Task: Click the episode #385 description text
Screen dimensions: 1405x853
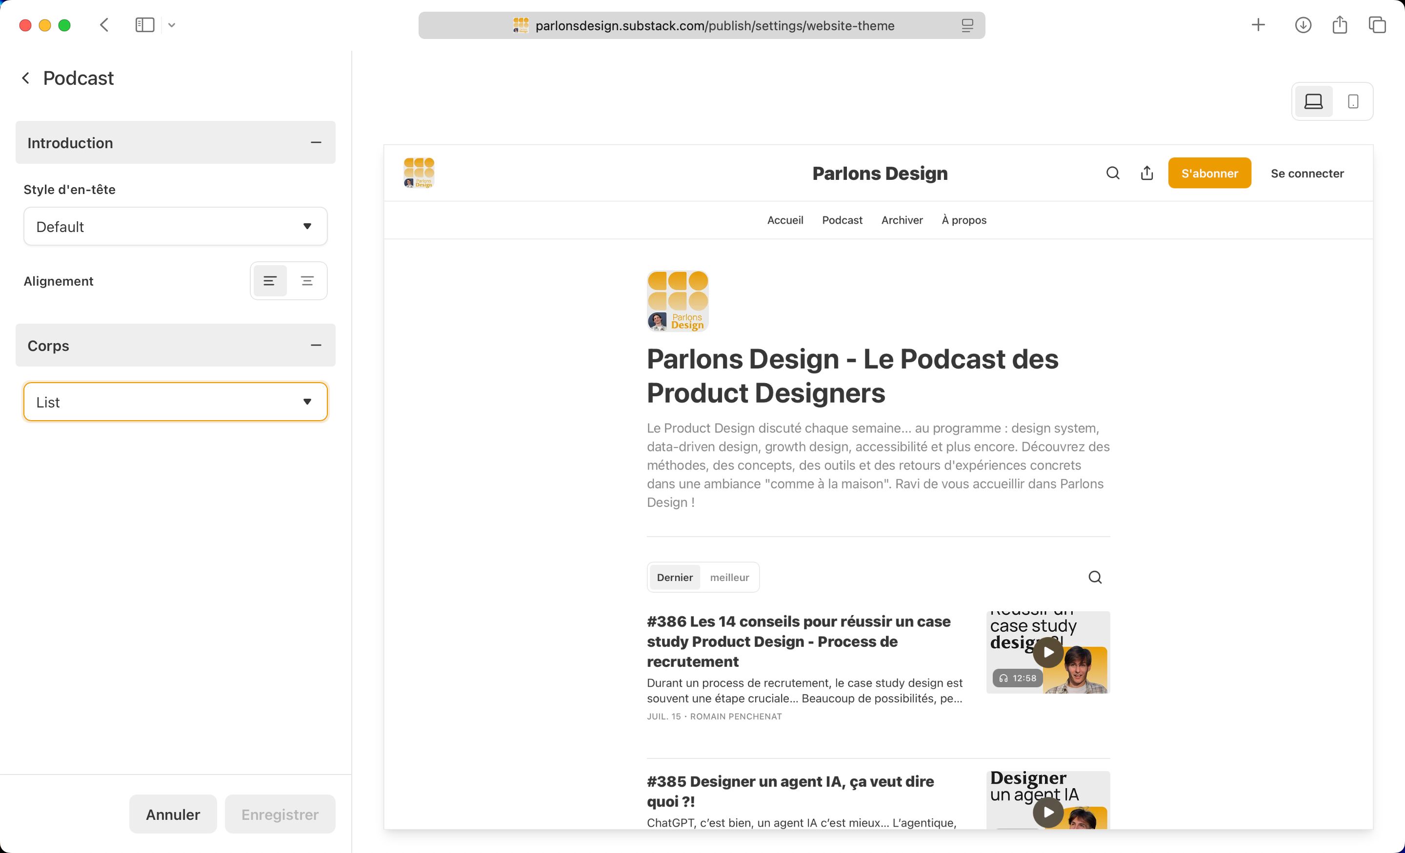Action: pos(801,823)
